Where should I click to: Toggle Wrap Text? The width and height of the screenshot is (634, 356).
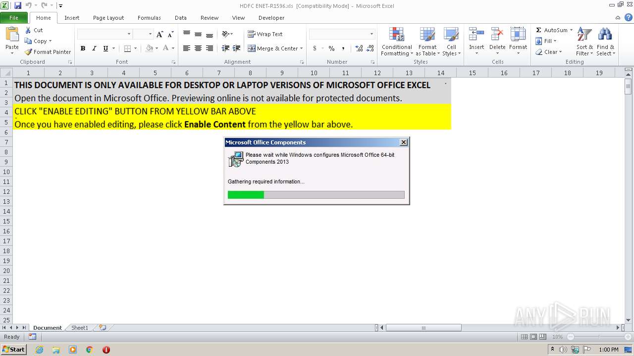[x=265, y=34]
